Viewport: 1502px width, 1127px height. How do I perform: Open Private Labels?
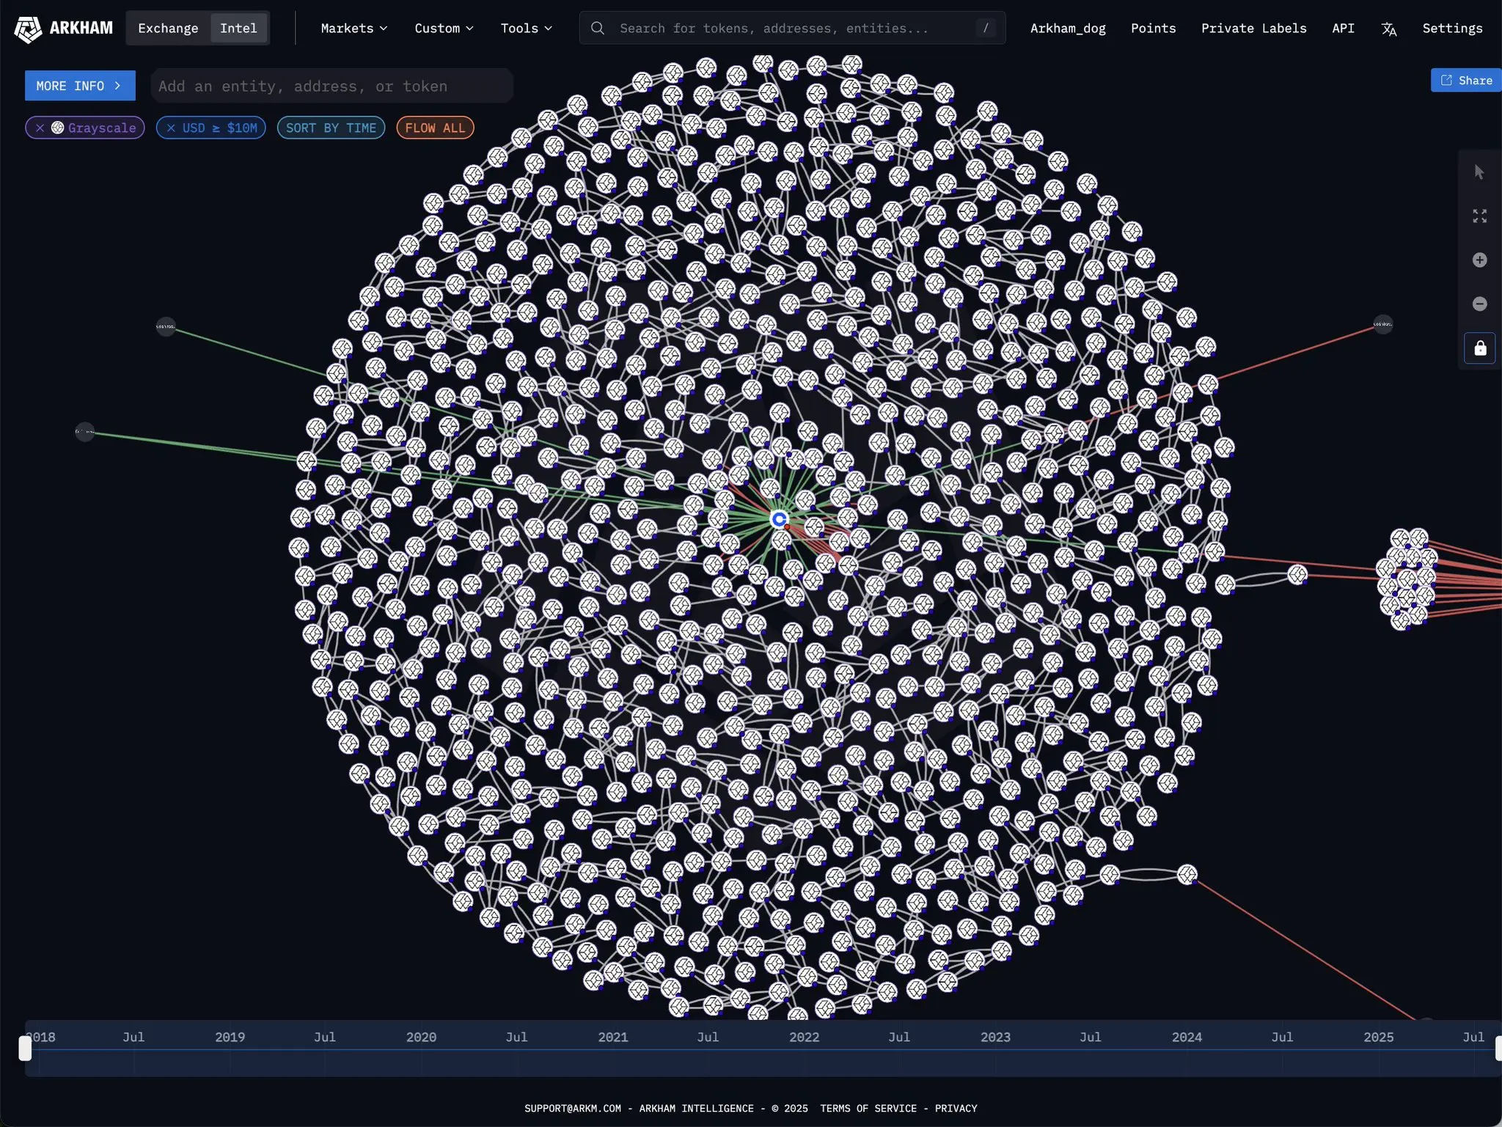(1253, 28)
